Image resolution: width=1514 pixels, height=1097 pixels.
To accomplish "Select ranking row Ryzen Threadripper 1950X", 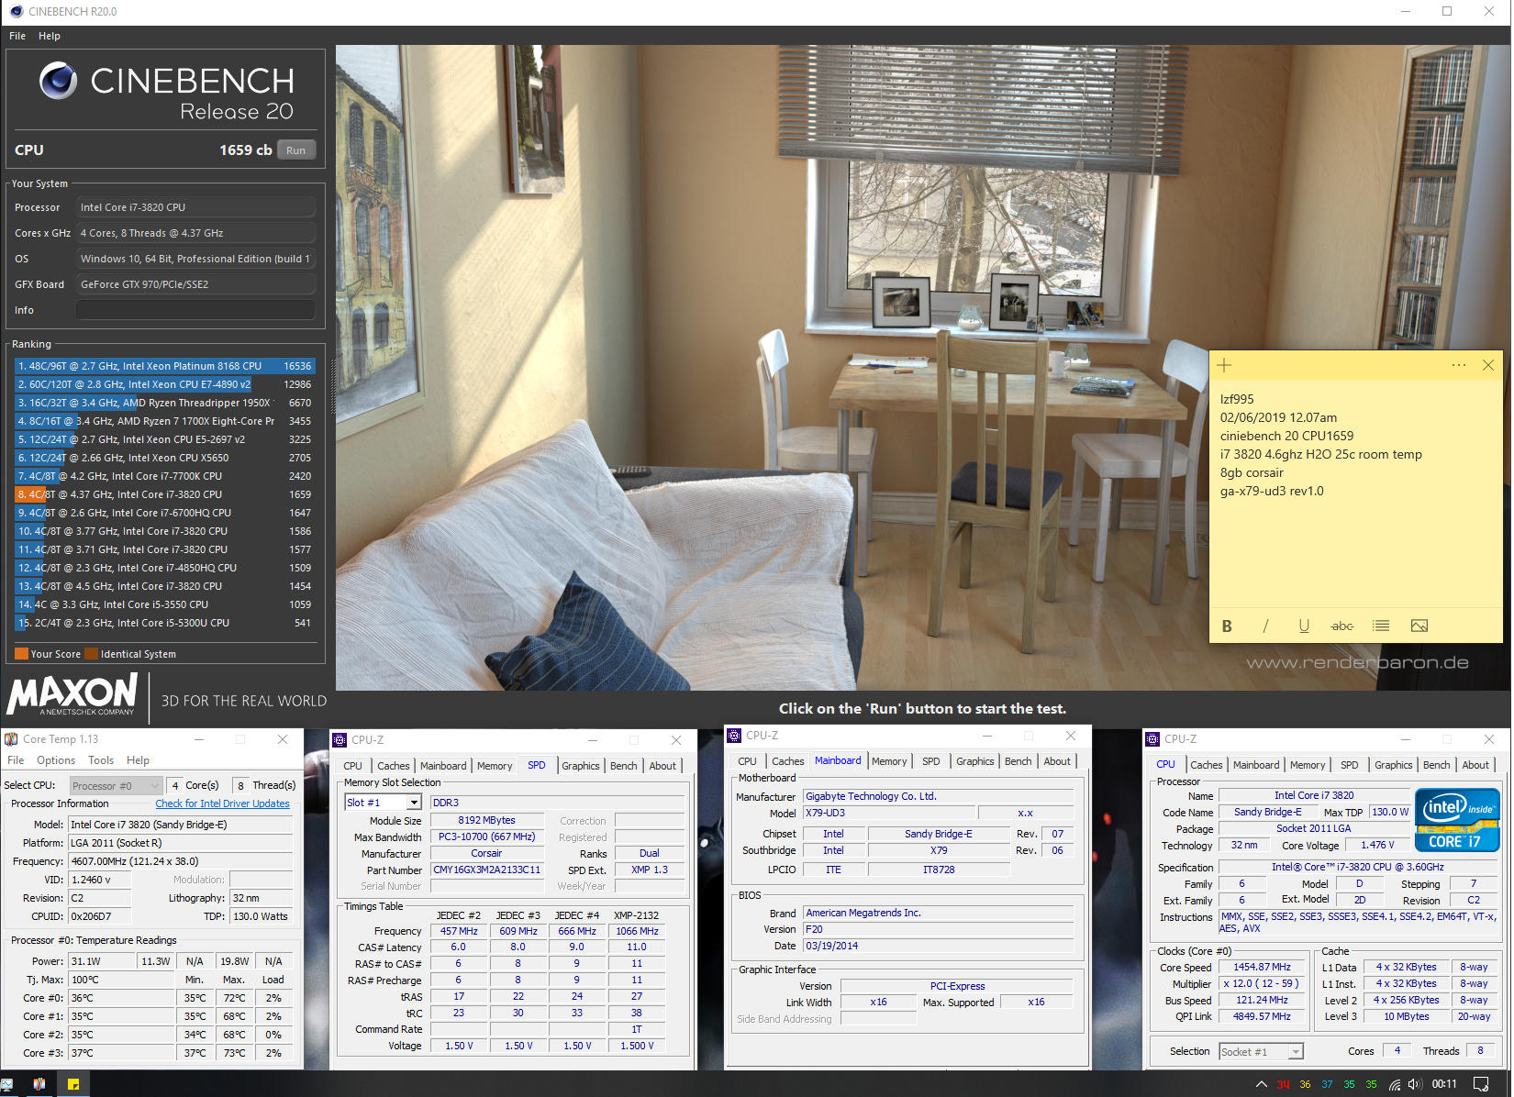I will coord(165,403).
